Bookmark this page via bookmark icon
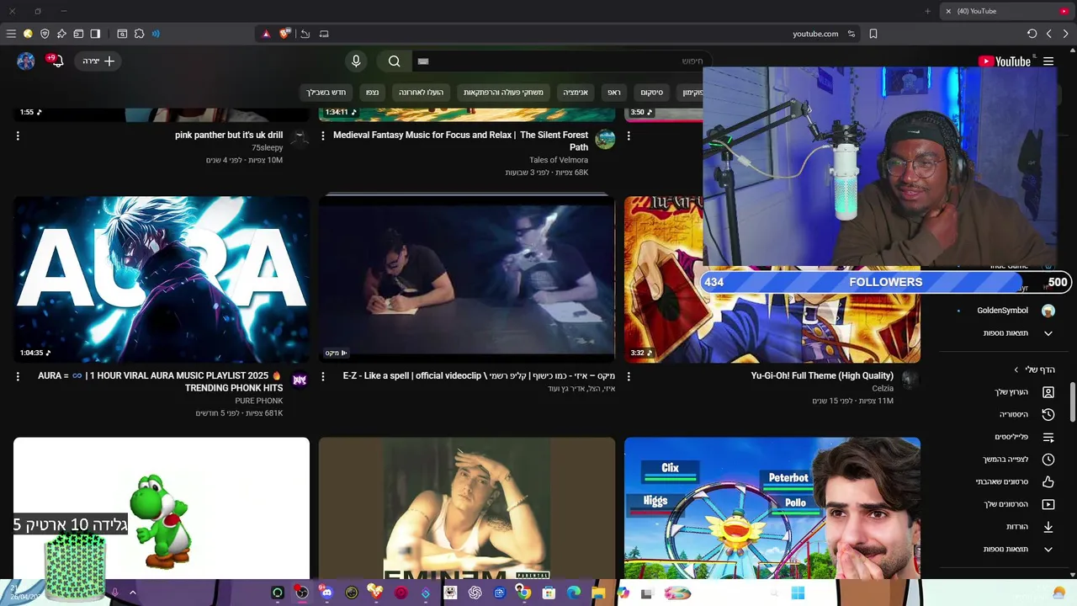Viewport: 1077px width, 606px height. pos(873,34)
